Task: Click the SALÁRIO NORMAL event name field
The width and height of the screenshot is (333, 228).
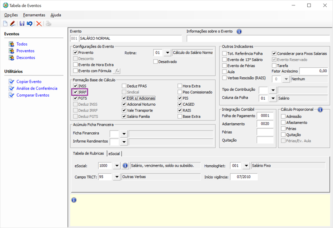Action: point(130,38)
